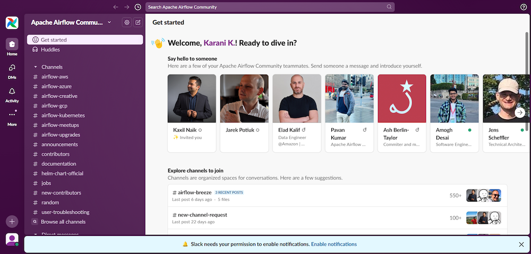Go forward using the right arrow
Screen dimensions: 531x254
tap(127, 7)
